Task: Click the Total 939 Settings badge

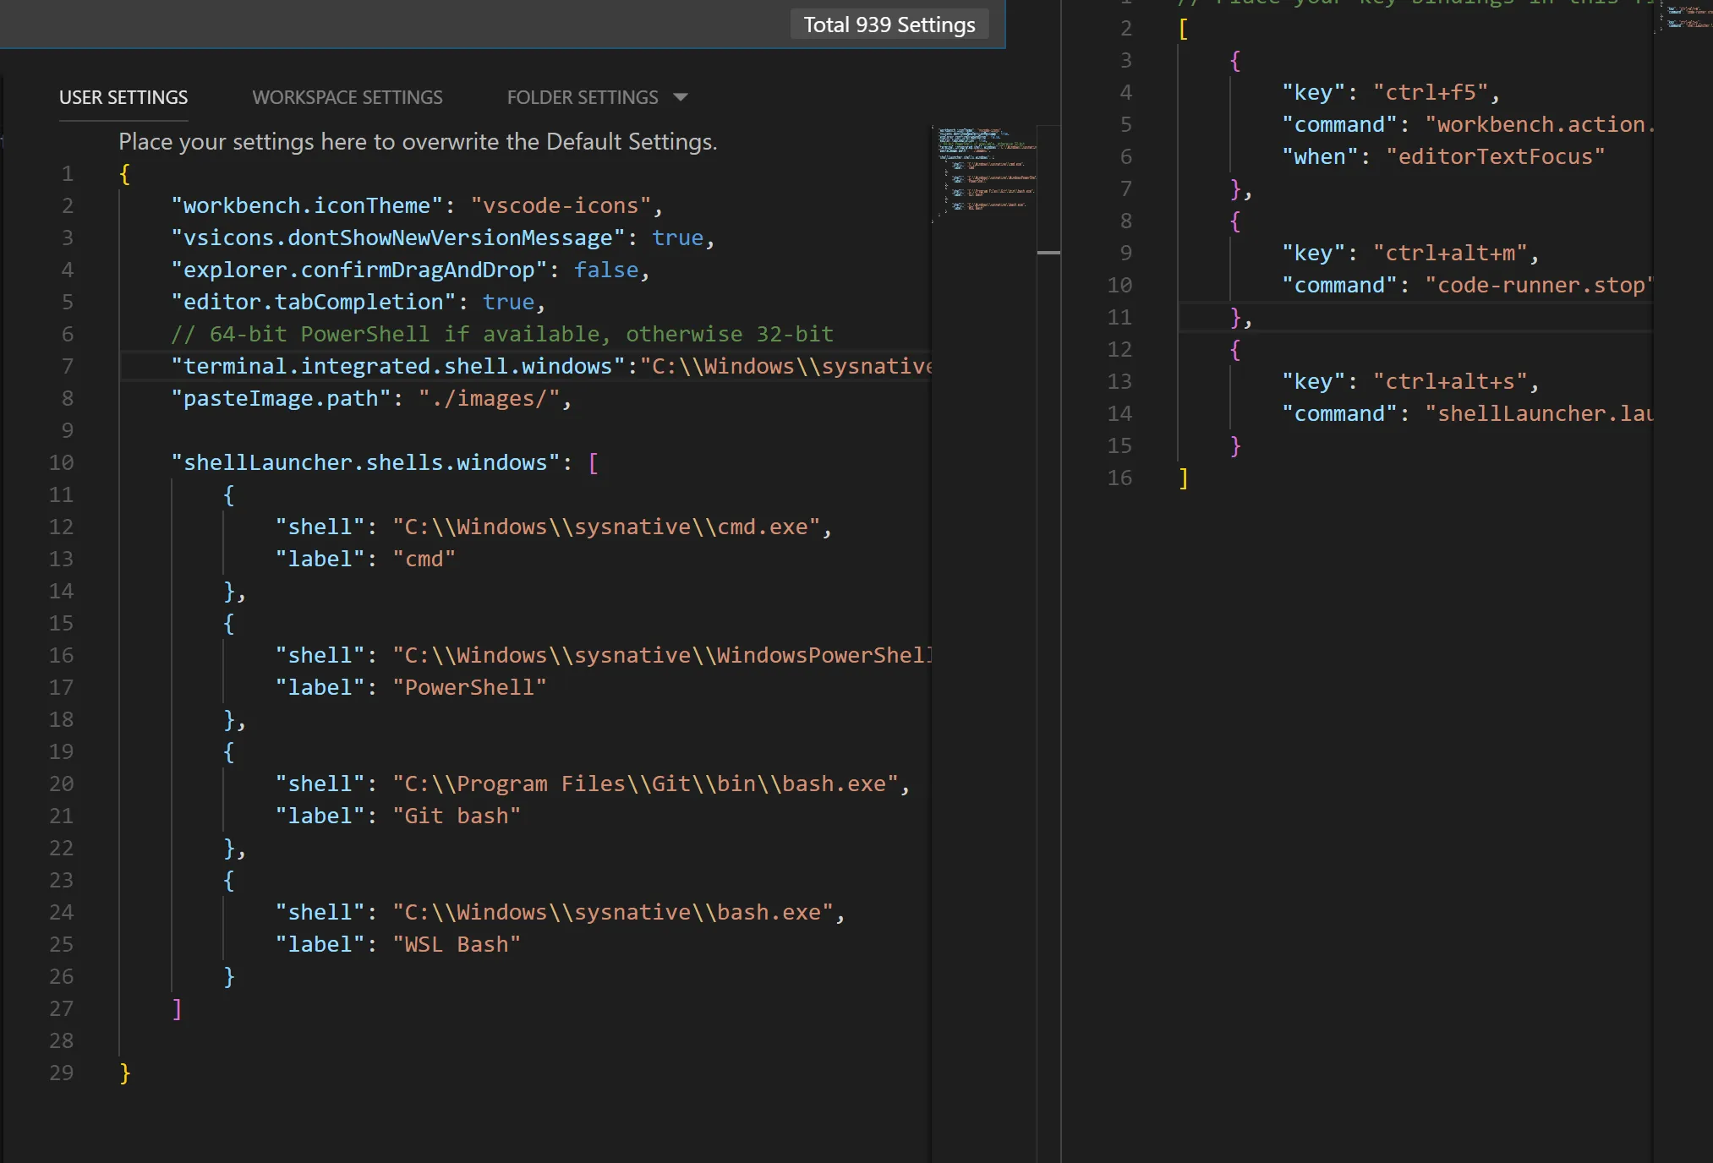Action: 889,25
